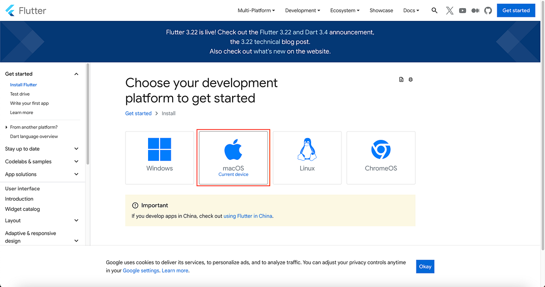Expand the App solutions sidebar section

pyautogui.click(x=76, y=174)
